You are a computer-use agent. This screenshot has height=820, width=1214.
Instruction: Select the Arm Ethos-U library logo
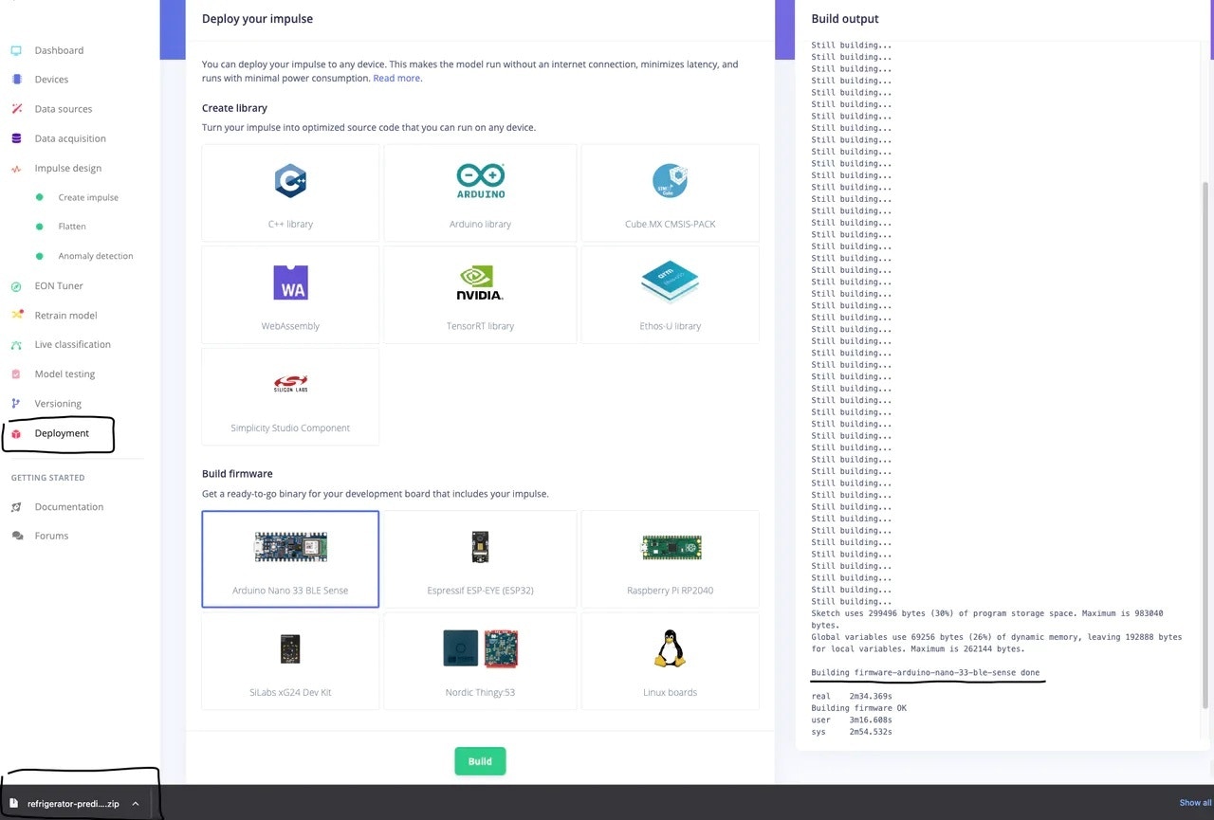[670, 282]
